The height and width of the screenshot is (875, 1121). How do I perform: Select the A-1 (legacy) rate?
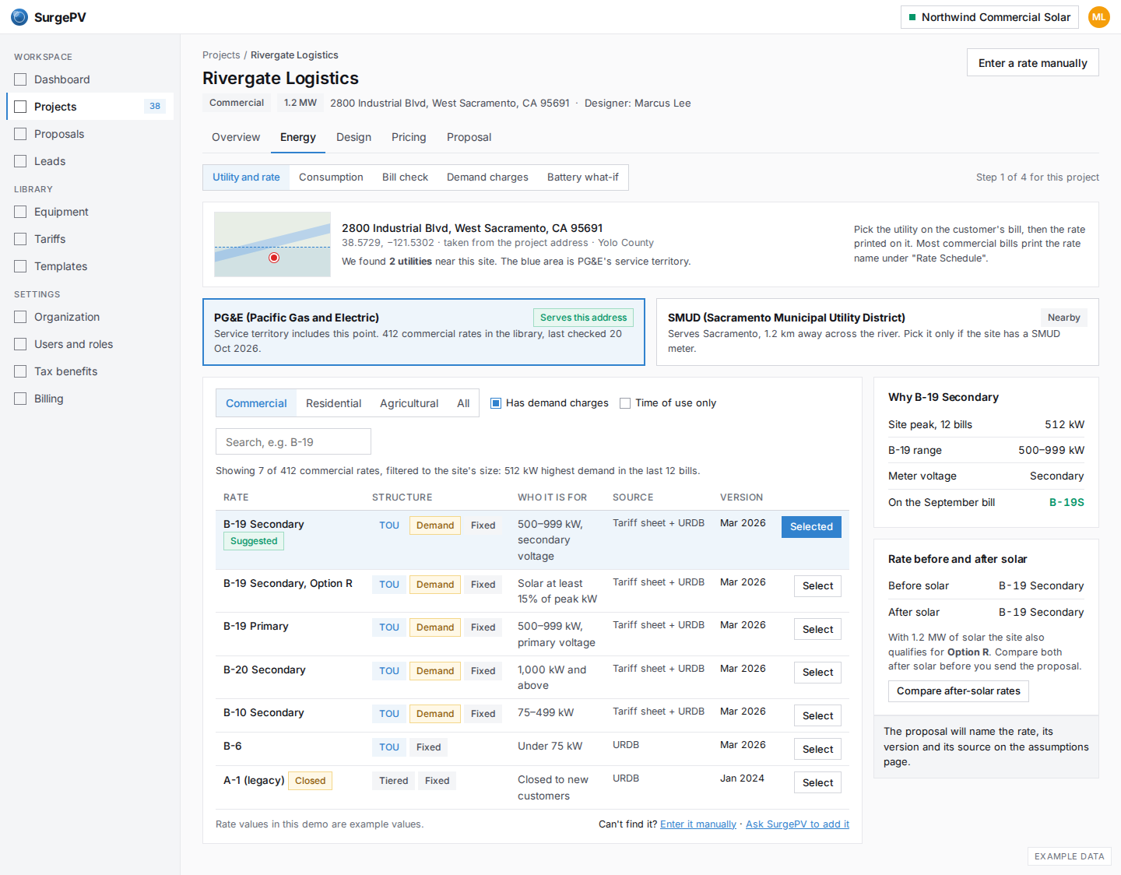click(x=817, y=783)
